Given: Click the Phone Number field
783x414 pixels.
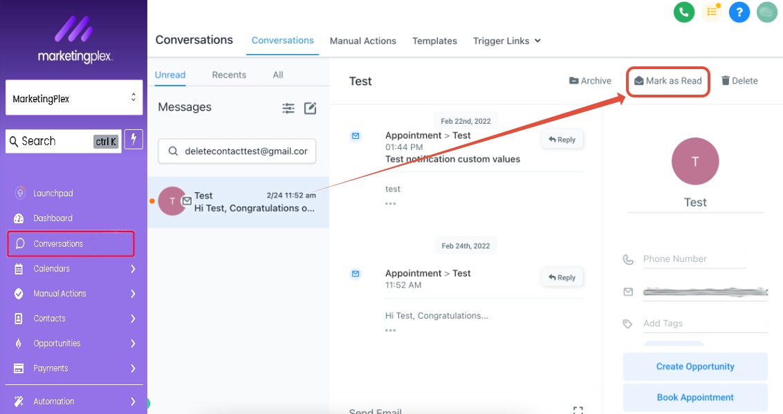Looking at the screenshot, I should click(x=694, y=259).
